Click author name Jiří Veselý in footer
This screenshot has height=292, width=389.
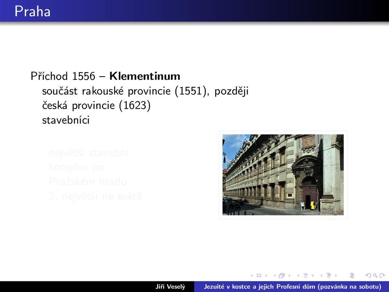coord(170,287)
